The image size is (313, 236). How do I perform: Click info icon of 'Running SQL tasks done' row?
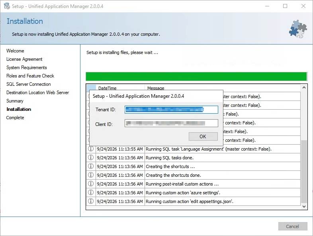pos(91,158)
